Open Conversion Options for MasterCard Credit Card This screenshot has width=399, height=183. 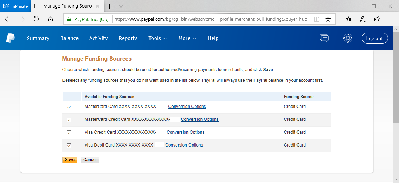(x=200, y=119)
